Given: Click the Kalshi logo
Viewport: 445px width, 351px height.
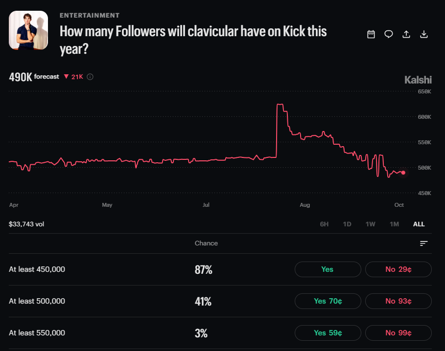Looking at the screenshot, I should coord(418,80).
